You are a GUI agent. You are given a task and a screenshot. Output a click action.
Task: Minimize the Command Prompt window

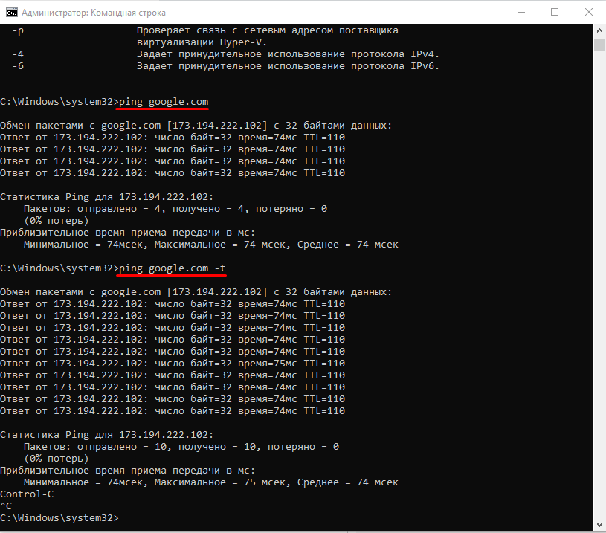click(x=520, y=13)
